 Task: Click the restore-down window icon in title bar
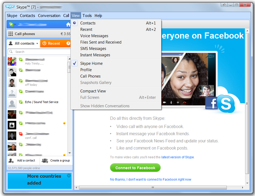pyautogui.click(x=224, y=5)
